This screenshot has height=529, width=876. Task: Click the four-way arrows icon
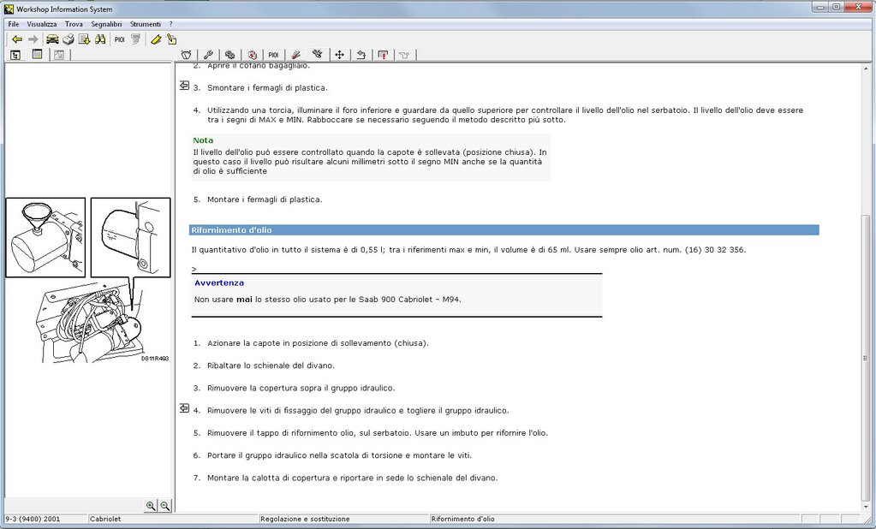339,55
